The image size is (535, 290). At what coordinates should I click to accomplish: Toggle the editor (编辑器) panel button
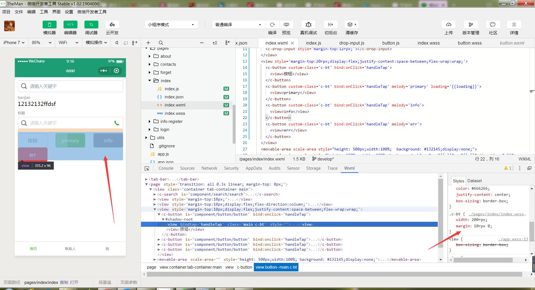click(x=70, y=25)
